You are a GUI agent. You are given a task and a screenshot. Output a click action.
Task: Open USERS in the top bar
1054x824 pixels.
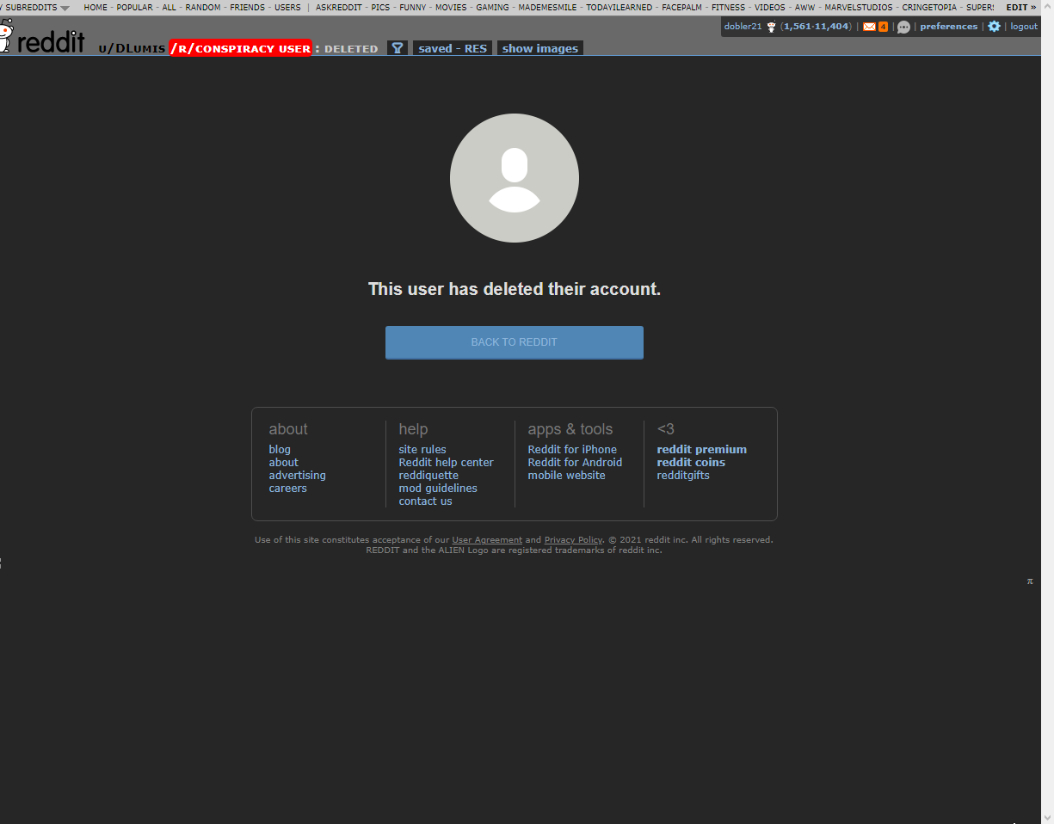(x=287, y=7)
